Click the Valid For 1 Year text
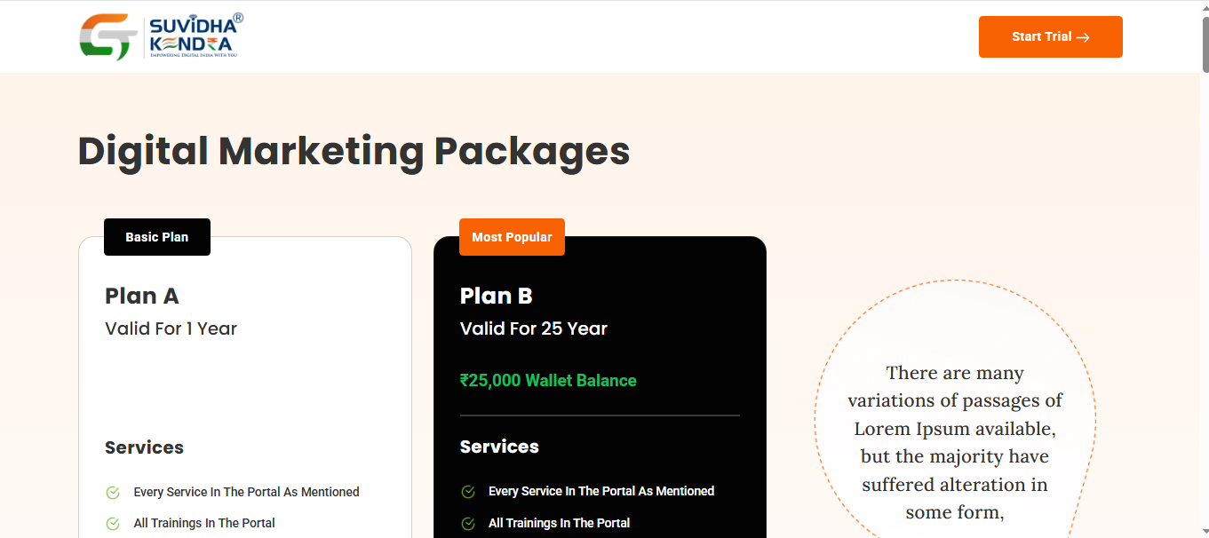 pos(171,328)
